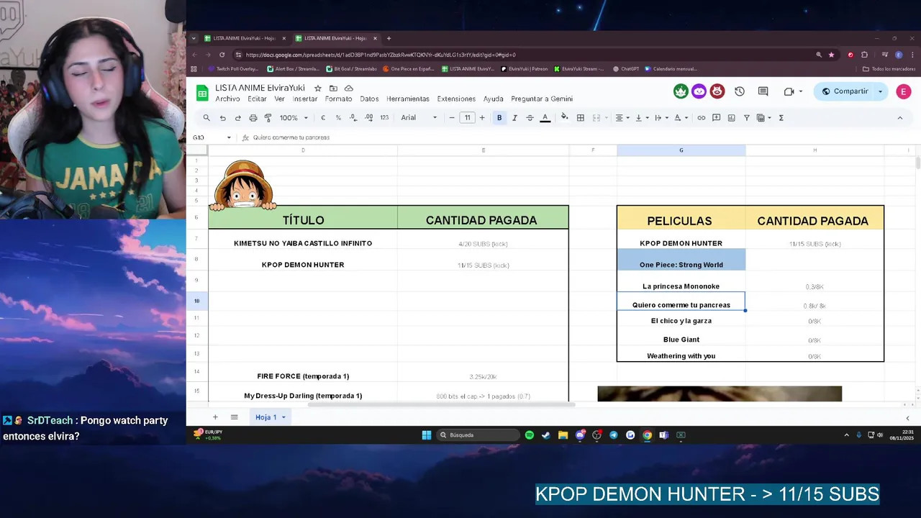This screenshot has height=518, width=921.
Task: Open the Formato menu
Action: click(x=338, y=99)
